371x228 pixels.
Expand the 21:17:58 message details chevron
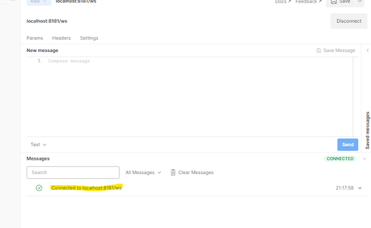(360, 188)
